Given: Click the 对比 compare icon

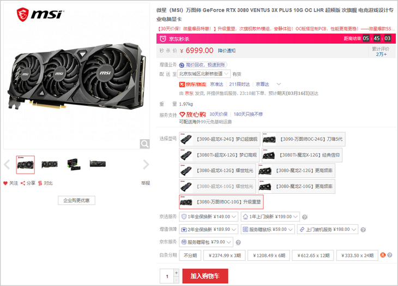Looking at the screenshot, I should 40,183.
